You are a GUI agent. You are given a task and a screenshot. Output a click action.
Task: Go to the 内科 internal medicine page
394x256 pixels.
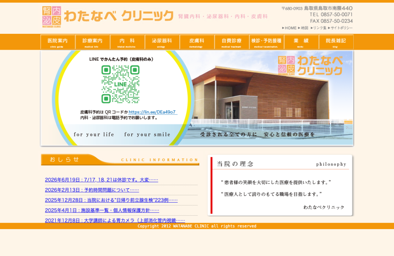(x=127, y=42)
